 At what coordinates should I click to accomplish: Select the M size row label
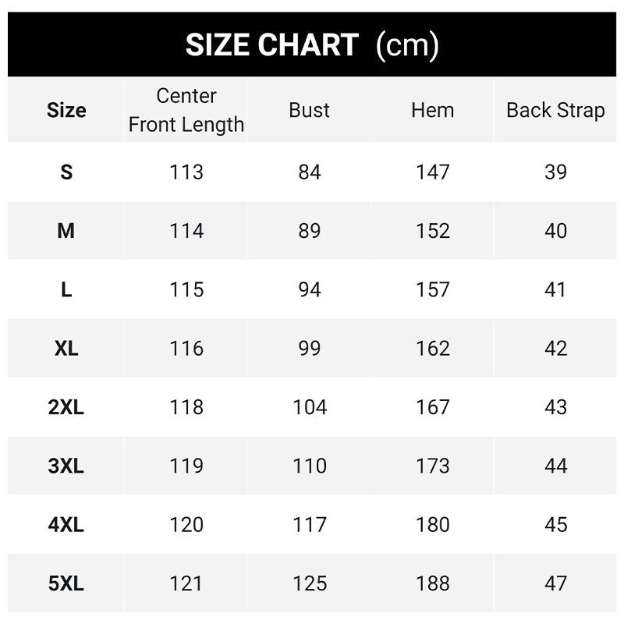[66, 231]
